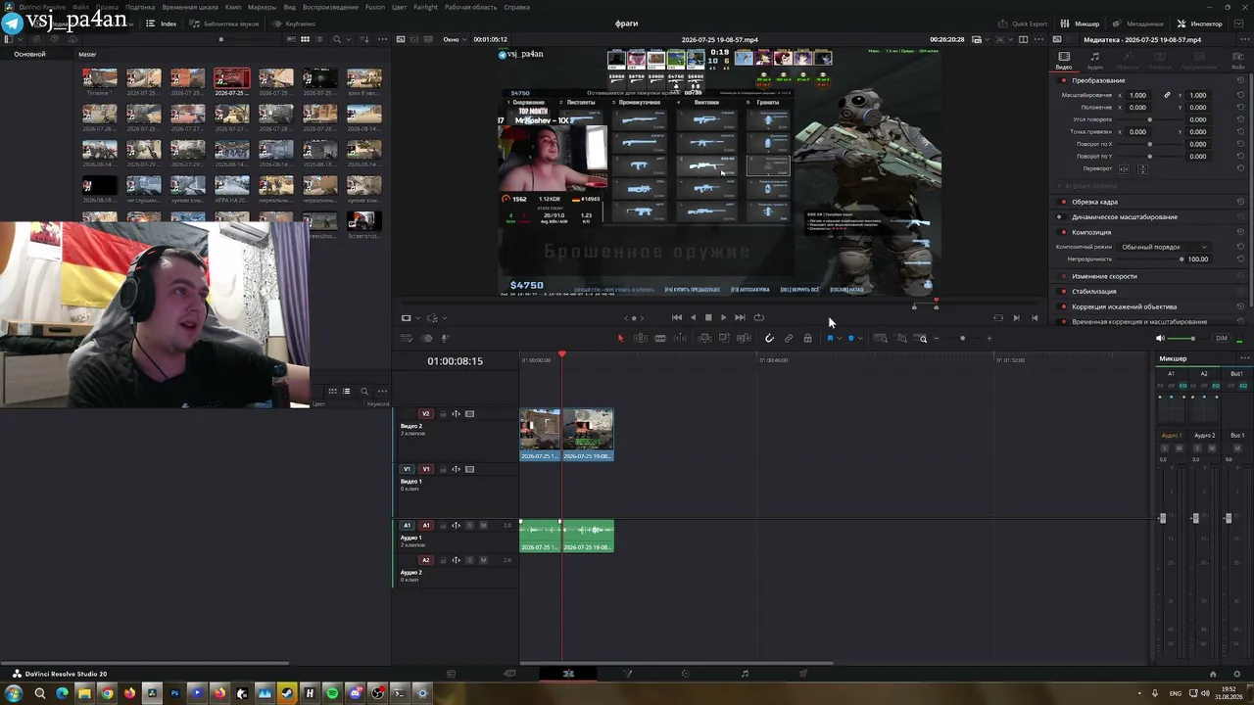Screen dimensions: 1254x705
Task: Click the viewer volume speaker icon
Action: (1161, 339)
